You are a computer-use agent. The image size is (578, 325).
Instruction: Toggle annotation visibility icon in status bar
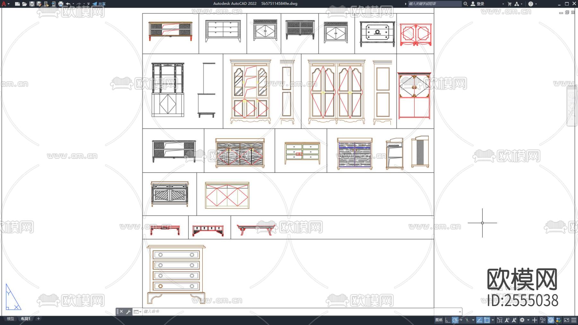click(x=507, y=320)
